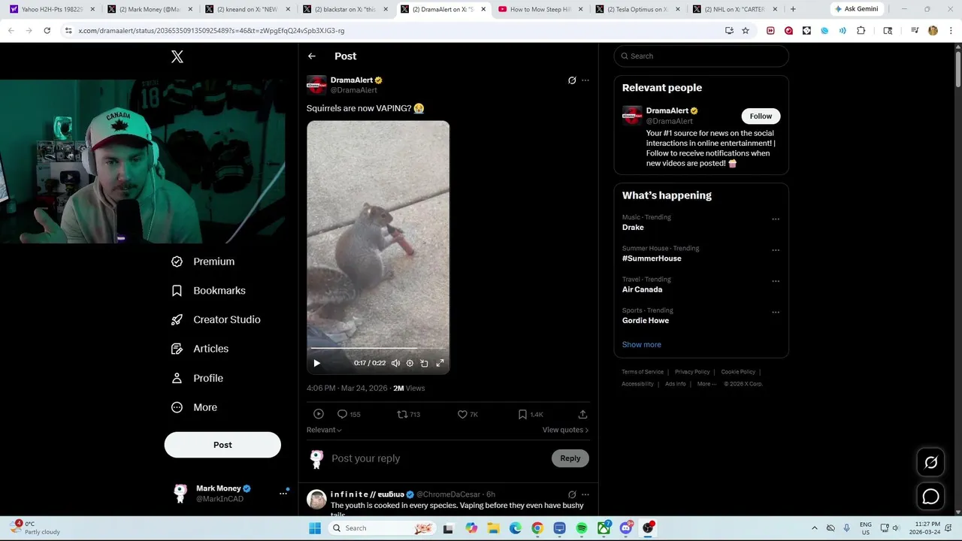Bookmark the DramaAlert post

pyautogui.click(x=531, y=414)
